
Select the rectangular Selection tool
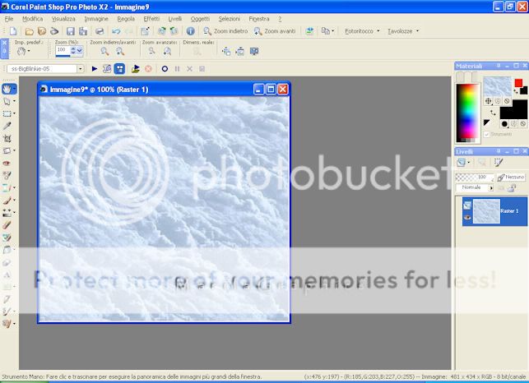(x=7, y=113)
